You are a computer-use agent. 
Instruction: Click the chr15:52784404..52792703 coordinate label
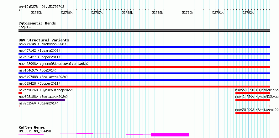(x=41, y=7)
